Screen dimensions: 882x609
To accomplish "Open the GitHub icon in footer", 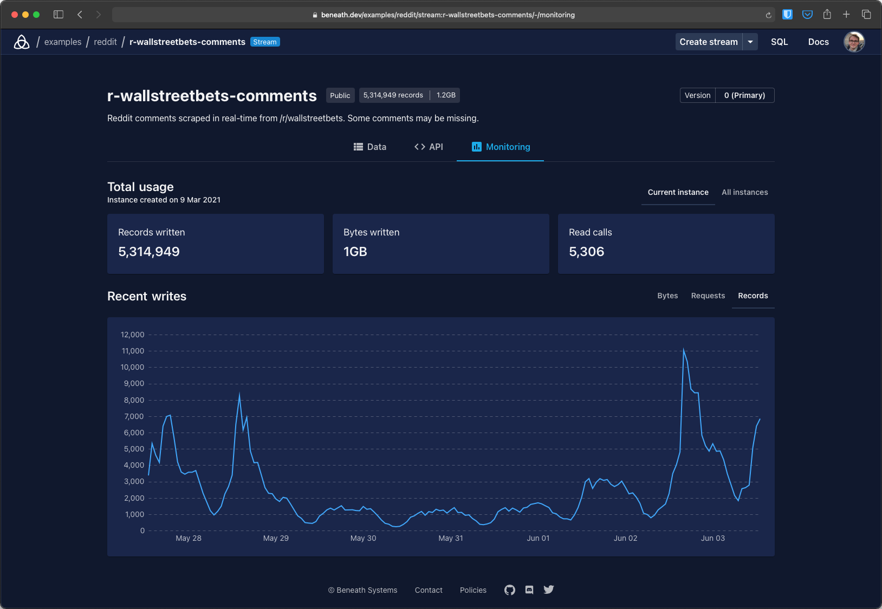I will coord(510,590).
